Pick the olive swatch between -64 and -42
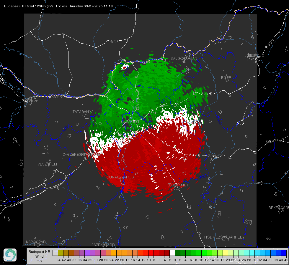Viewport: 289px width, 265px height. pyautogui.click(x=61, y=253)
